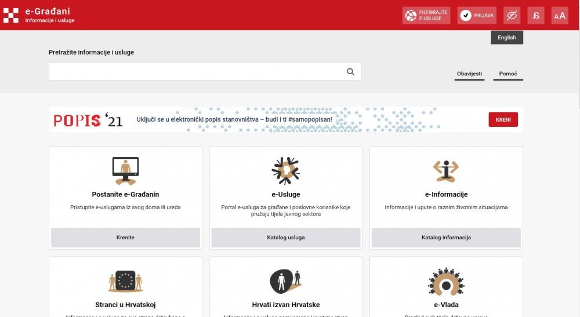Image resolution: width=580 pixels, height=317 pixels.
Task: Open Katalog usluga button
Action: click(285, 237)
